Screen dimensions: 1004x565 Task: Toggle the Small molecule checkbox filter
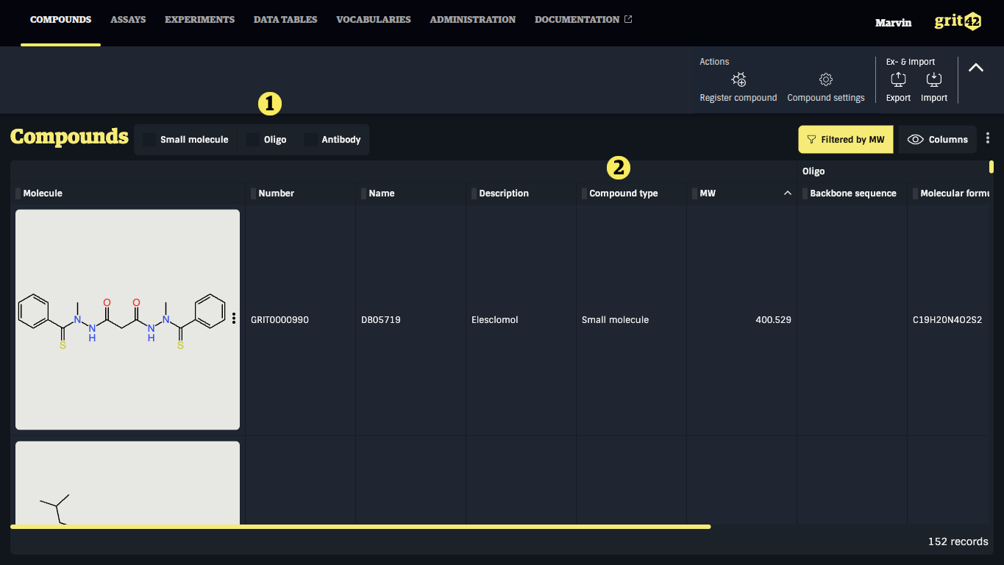(x=150, y=140)
